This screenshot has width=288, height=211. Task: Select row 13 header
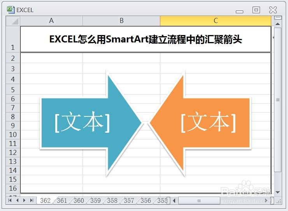click(x=13, y=162)
